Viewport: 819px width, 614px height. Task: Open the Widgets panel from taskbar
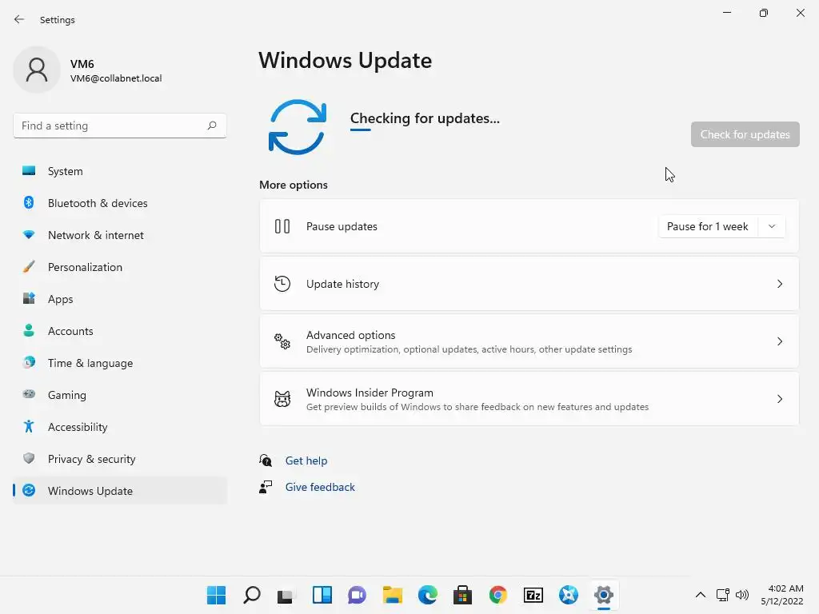(x=322, y=595)
